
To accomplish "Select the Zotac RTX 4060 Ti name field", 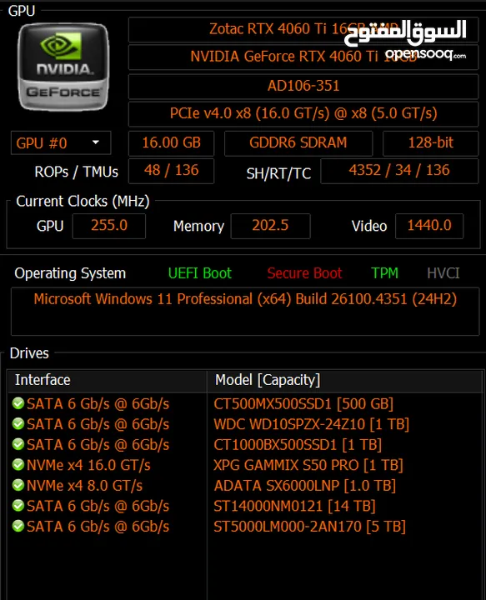I will (x=303, y=29).
